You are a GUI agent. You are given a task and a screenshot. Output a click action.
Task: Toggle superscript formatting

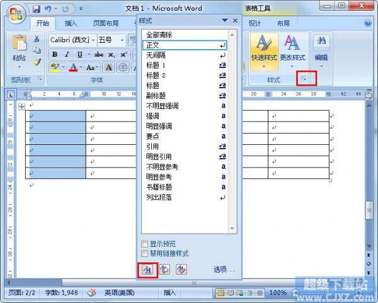[123, 54]
